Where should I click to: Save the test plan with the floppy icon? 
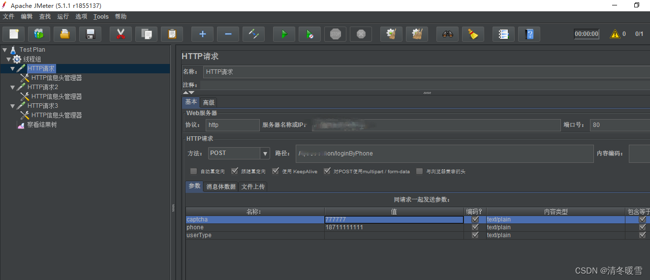pos(90,34)
